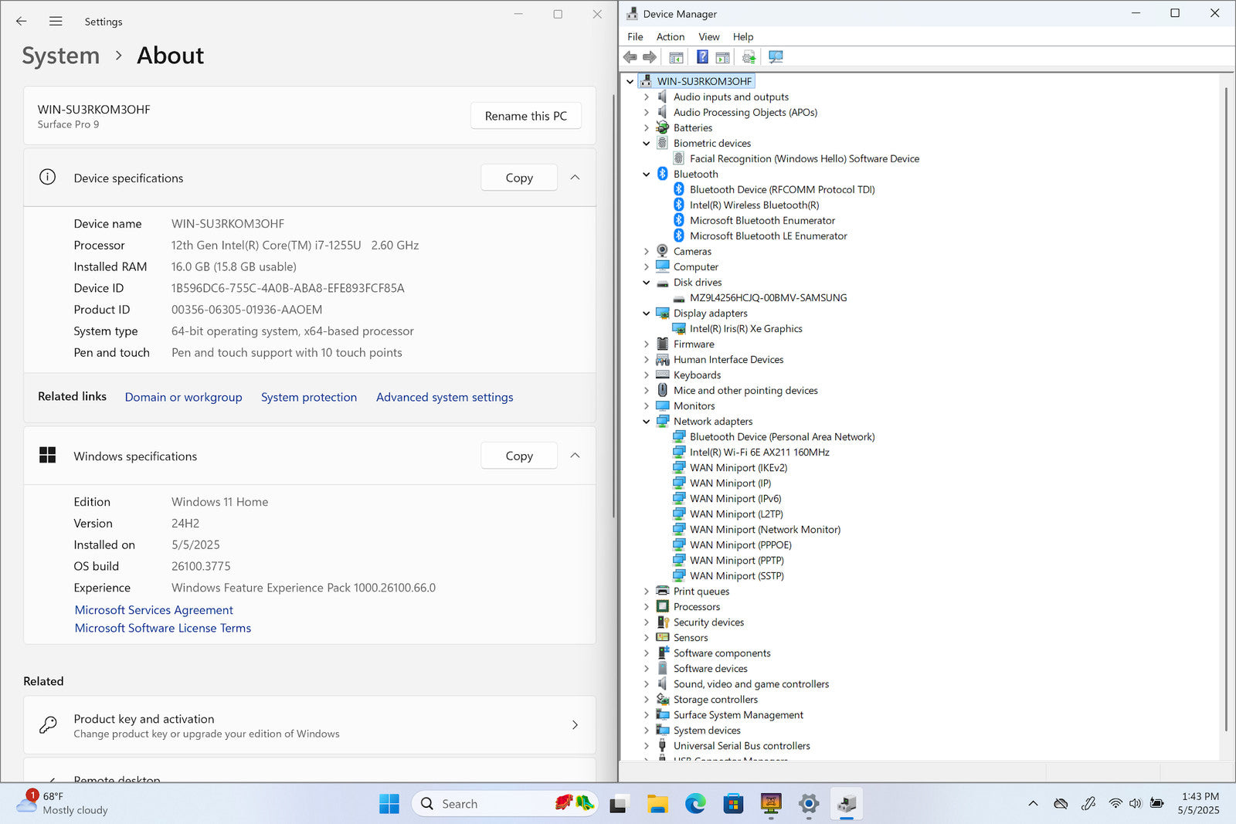Expand System devices node
Image resolution: width=1236 pixels, height=824 pixels.
pyautogui.click(x=647, y=730)
